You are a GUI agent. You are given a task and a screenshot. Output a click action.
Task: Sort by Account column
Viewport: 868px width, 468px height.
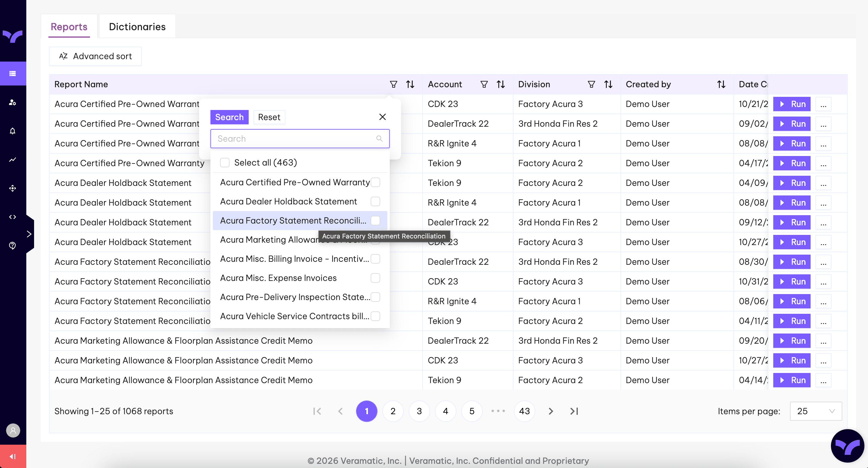(501, 84)
